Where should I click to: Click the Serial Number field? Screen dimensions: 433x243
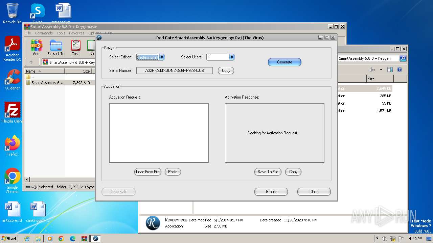click(x=175, y=71)
